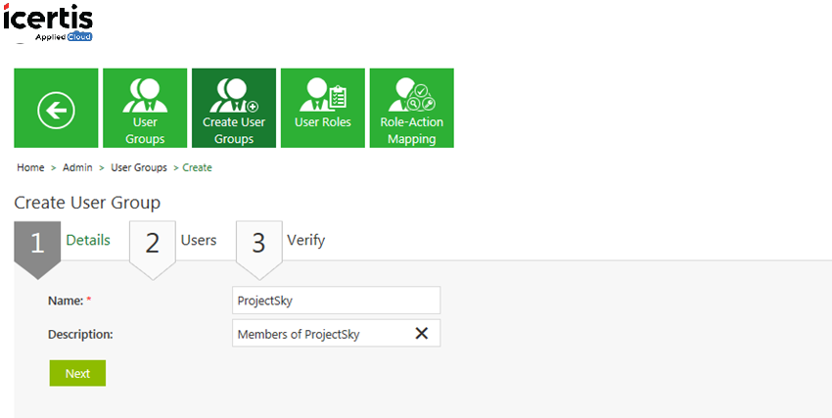Switch to the Verify step label
Image resolution: width=832 pixels, height=418 pixels.
click(305, 240)
